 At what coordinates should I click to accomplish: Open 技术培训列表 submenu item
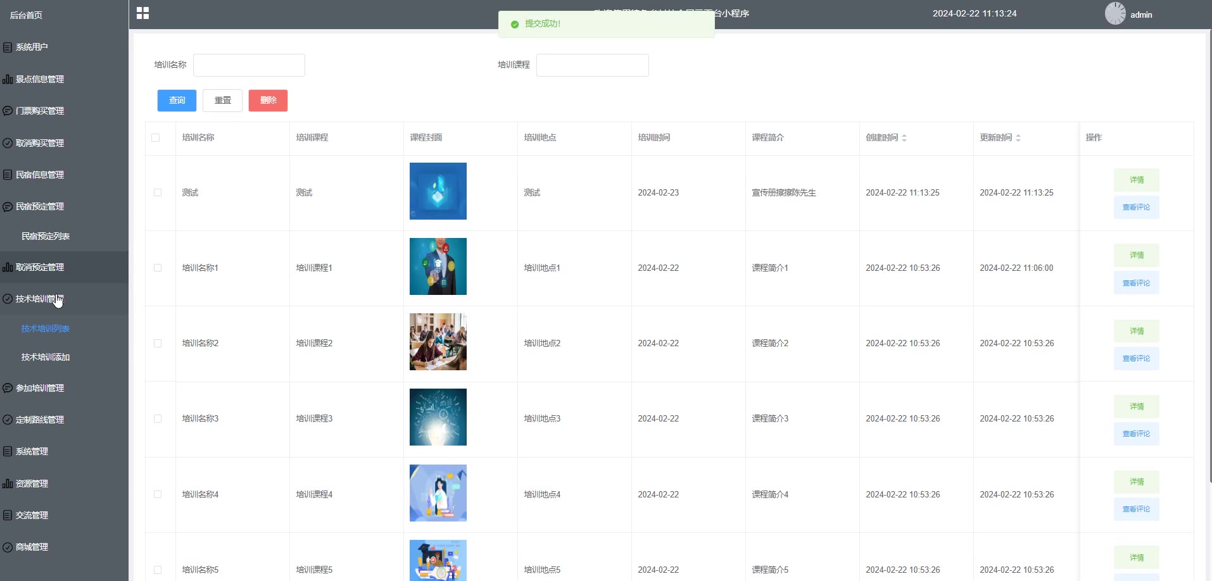point(46,328)
